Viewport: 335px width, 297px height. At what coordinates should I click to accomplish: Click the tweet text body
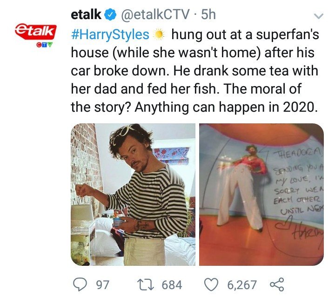195,71
